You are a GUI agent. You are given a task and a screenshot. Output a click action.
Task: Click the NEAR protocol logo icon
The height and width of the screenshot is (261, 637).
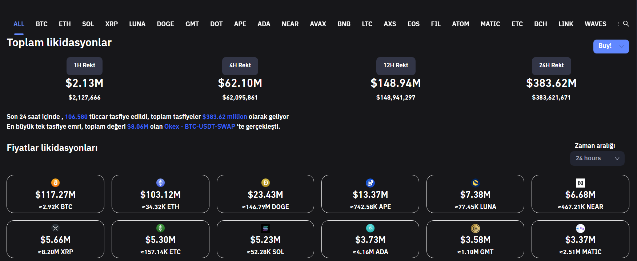click(x=580, y=183)
